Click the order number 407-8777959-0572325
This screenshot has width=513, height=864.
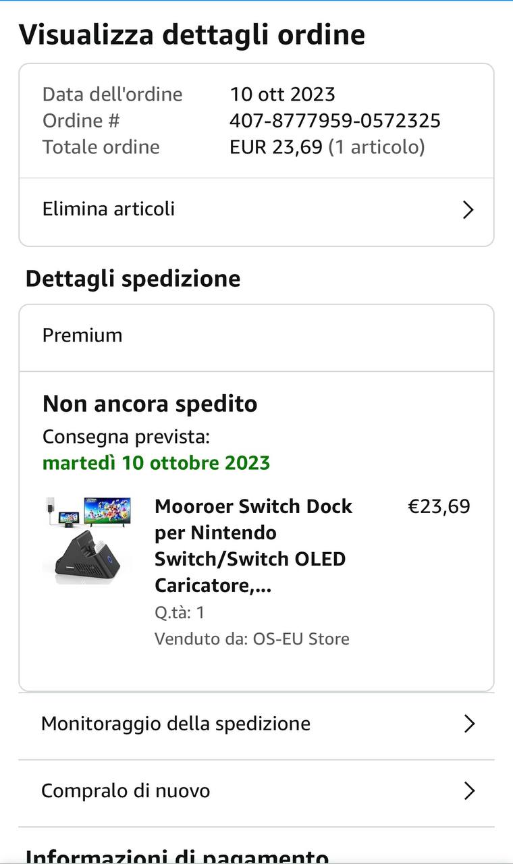(x=335, y=121)
